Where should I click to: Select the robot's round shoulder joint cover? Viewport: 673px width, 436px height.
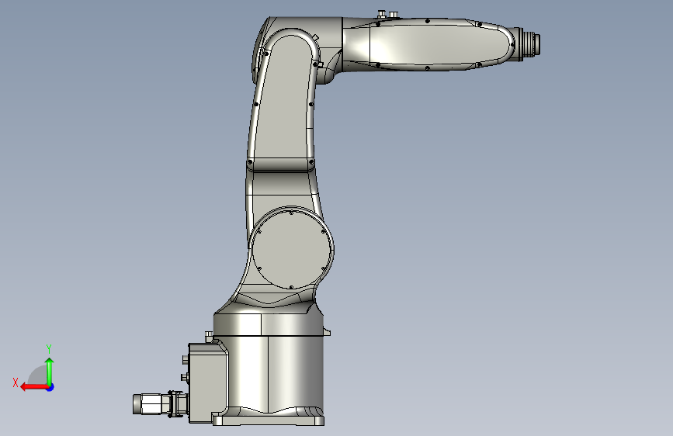(x=291, y=249)
